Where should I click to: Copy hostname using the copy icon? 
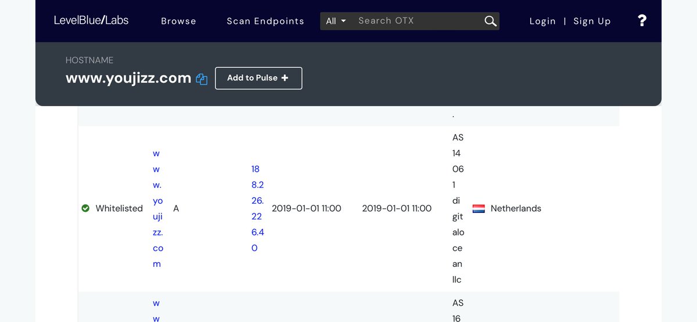click(x=202, y=79)
